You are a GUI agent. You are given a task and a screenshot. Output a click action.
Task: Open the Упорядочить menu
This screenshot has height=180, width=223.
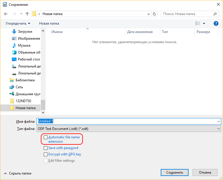[18, 23]
